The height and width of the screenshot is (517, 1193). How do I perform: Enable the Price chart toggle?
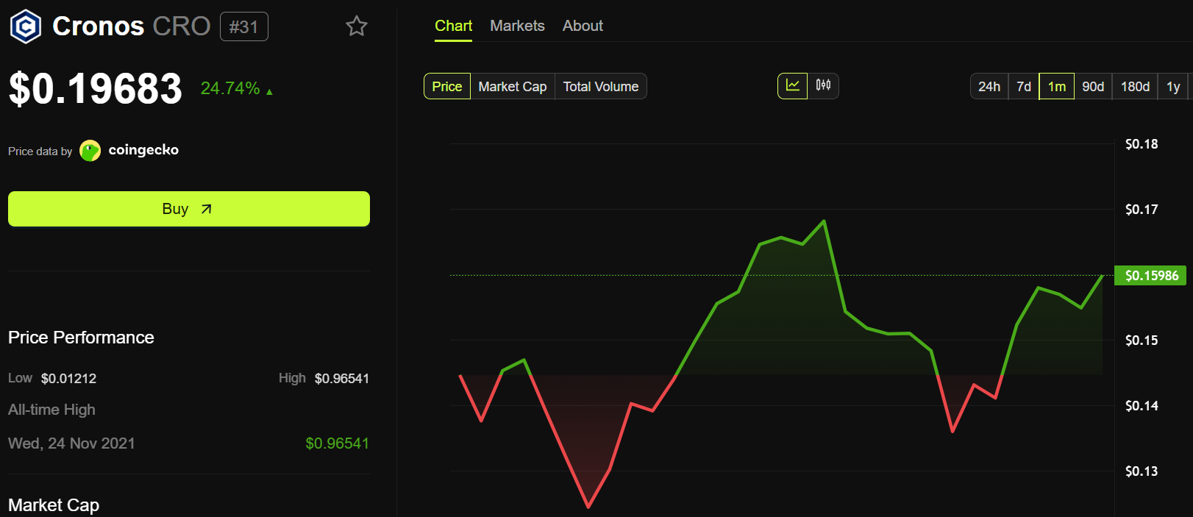[446, 86]
